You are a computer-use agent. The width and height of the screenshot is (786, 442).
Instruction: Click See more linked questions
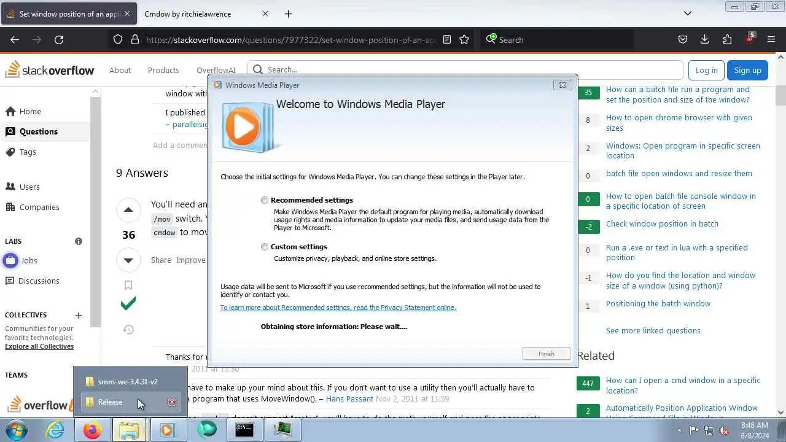click(x=653, y=330)
